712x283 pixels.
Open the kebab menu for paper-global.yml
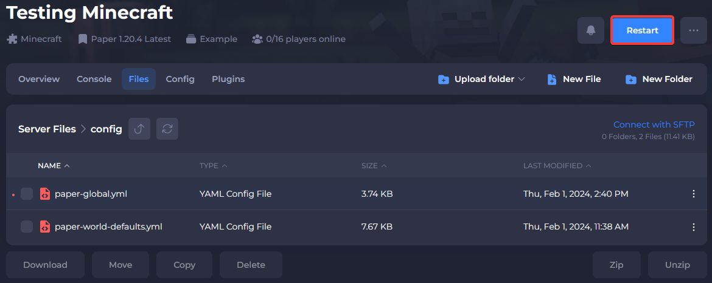(693, 194)
